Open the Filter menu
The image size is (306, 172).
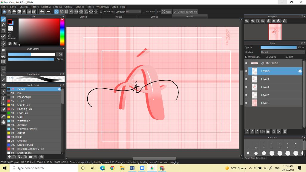point(35,7)
